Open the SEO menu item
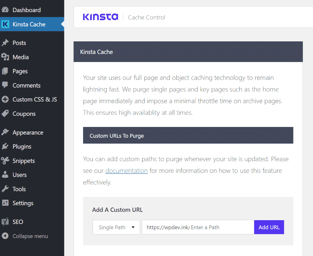313x256 pixels. tap(32, 222)
